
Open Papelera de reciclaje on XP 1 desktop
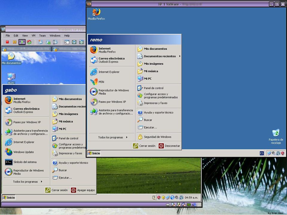tap(276, 136)
